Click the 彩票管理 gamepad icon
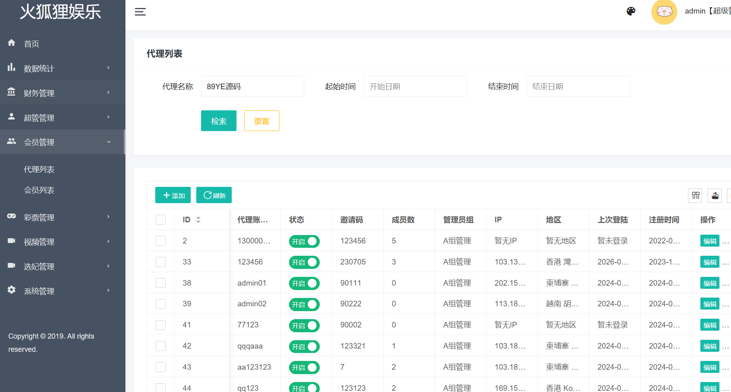 [12, 216]
